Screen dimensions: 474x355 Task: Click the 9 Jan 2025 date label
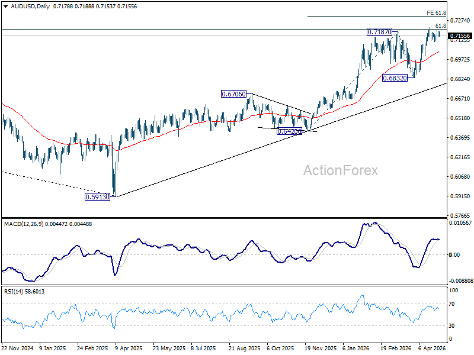53,348
